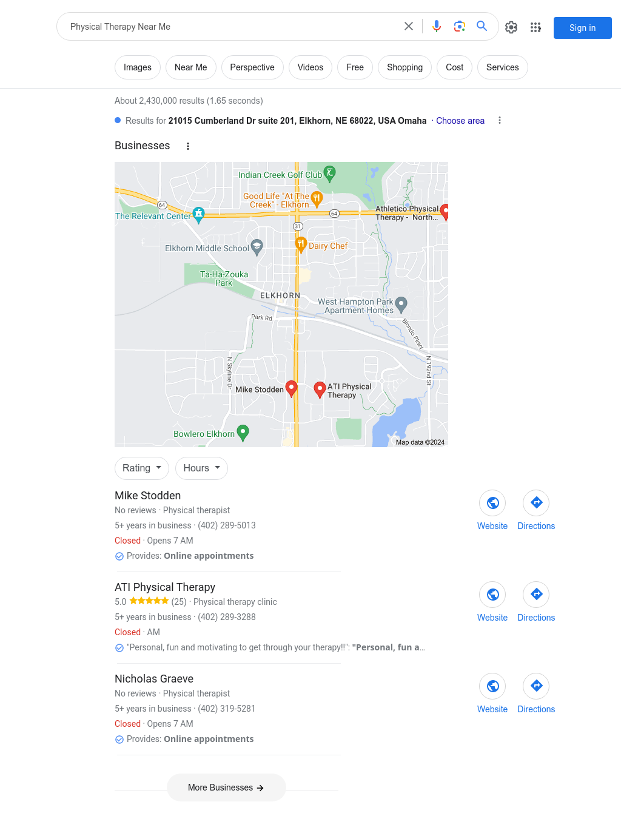Open quick settings gear

511,27
